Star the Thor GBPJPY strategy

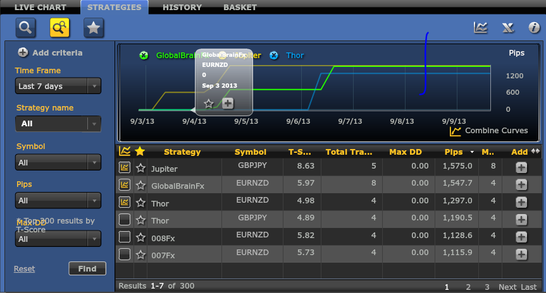(140, 220)
